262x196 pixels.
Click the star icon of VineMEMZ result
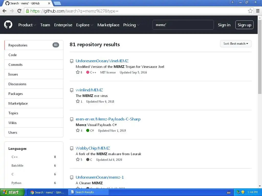click(x=78, y=72)
